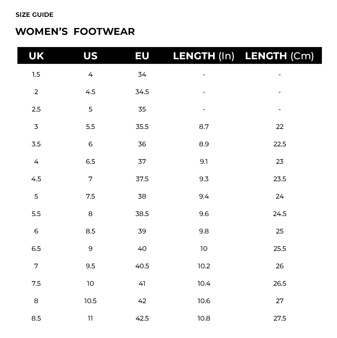Click the 22.5 cm length value

[x=280, y=144]
